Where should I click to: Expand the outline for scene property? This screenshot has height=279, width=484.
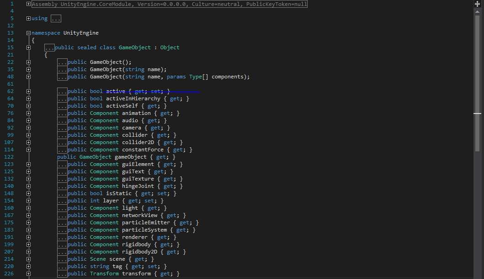click(x=28, y=259)
